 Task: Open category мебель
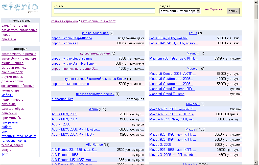click(x=7, y=95)
